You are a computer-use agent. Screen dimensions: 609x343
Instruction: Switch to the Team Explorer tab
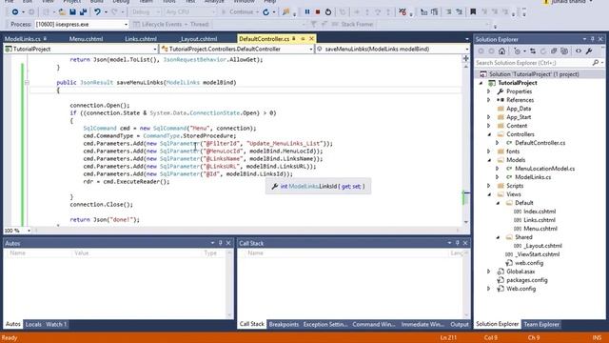[x=541, y=324]
